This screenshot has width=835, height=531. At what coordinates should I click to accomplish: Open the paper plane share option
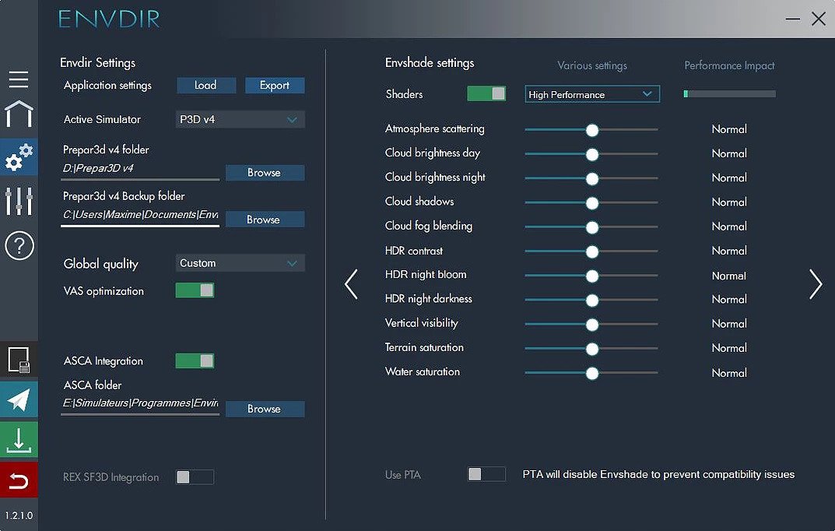point(18,399)
